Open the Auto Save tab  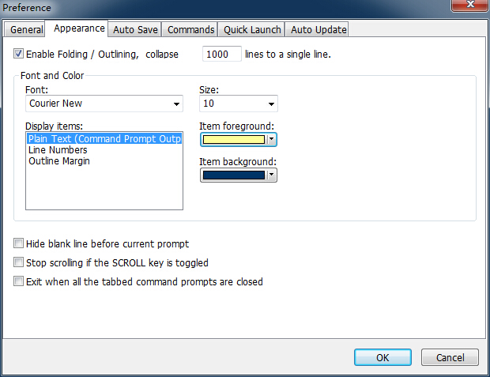point(135,30)
